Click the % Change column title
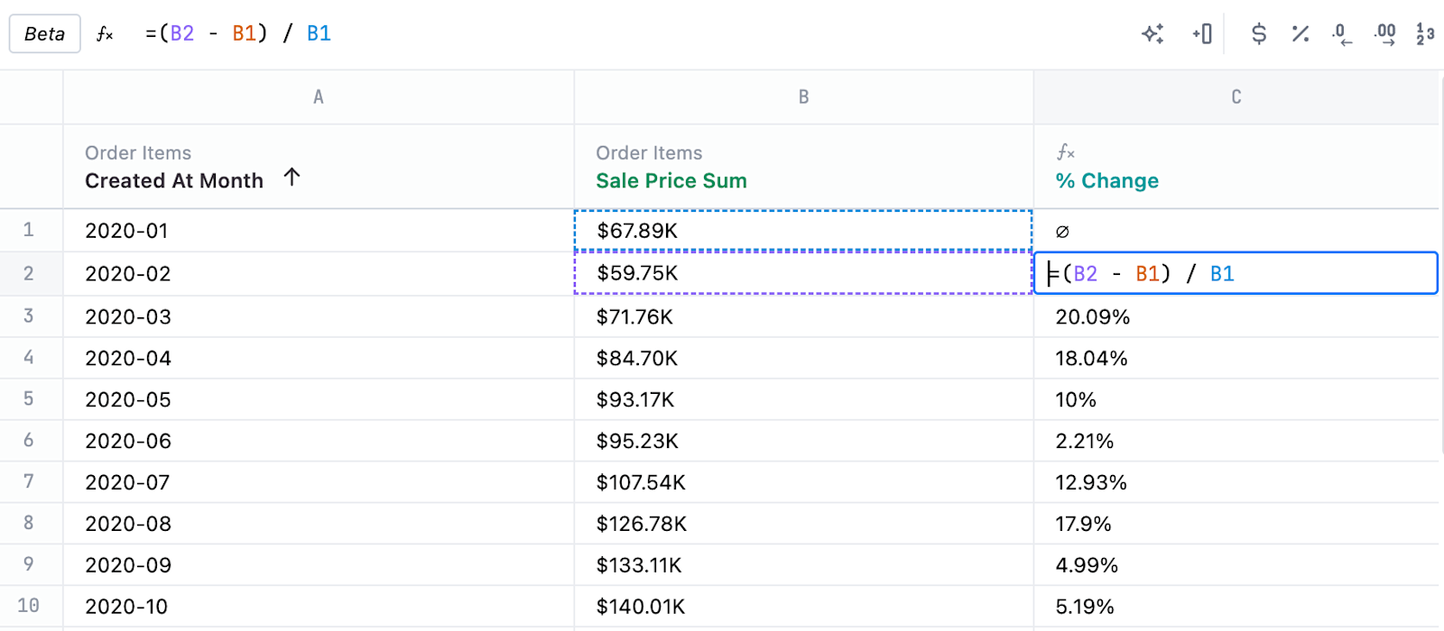 click(x=1106, y=181)
